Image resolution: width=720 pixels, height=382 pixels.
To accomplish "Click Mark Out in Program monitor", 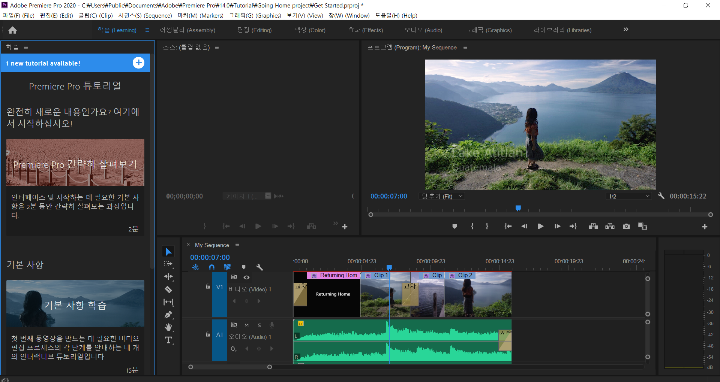I will [x=487, y=226].
